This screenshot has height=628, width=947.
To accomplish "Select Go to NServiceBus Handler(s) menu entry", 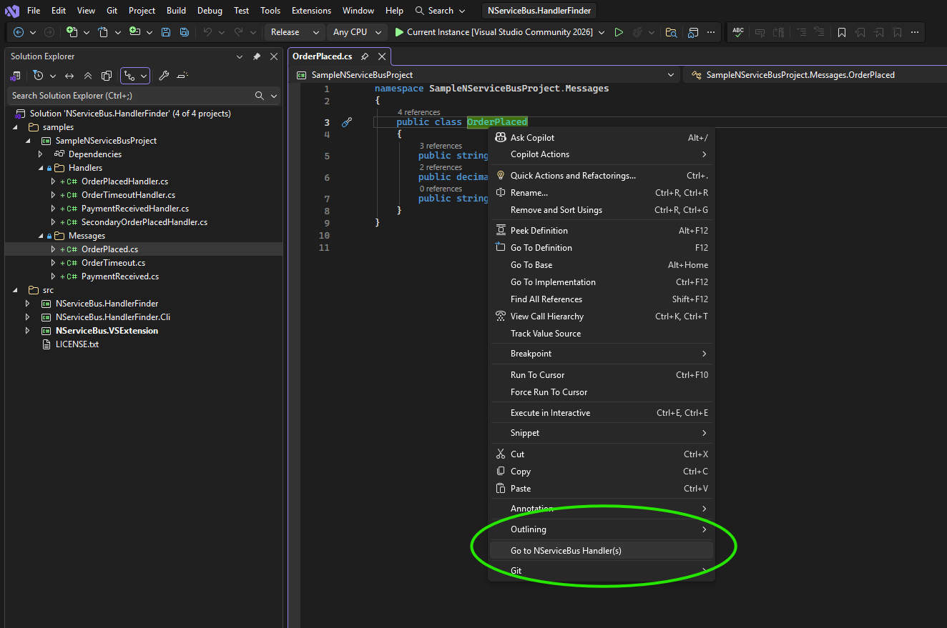I will click(565, 550).
